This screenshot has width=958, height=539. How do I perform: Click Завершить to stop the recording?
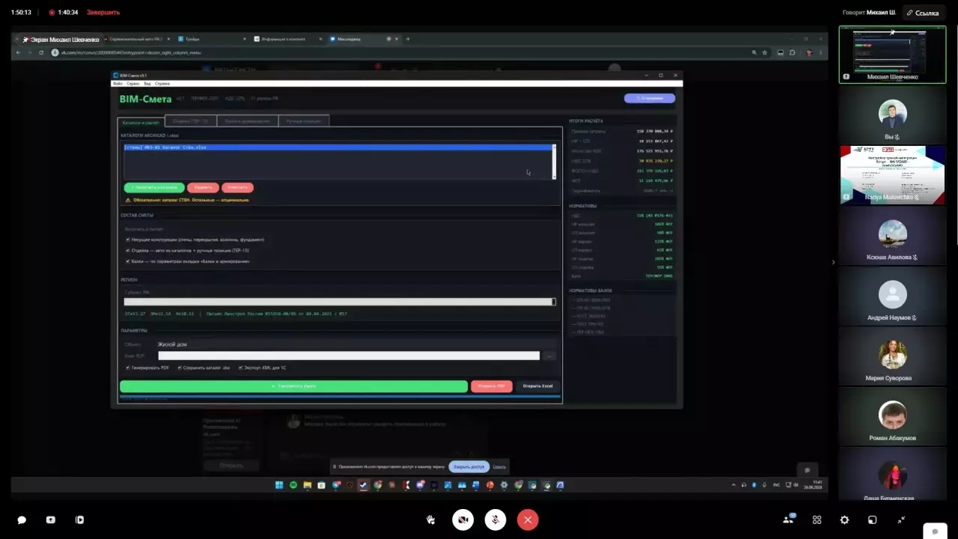(103, 12)
